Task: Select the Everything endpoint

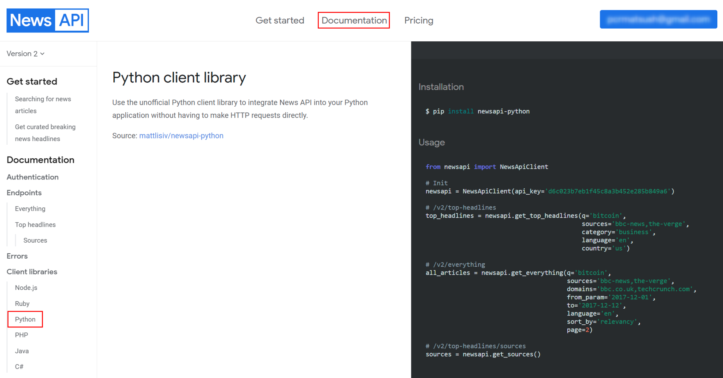Action: (30, 208)
